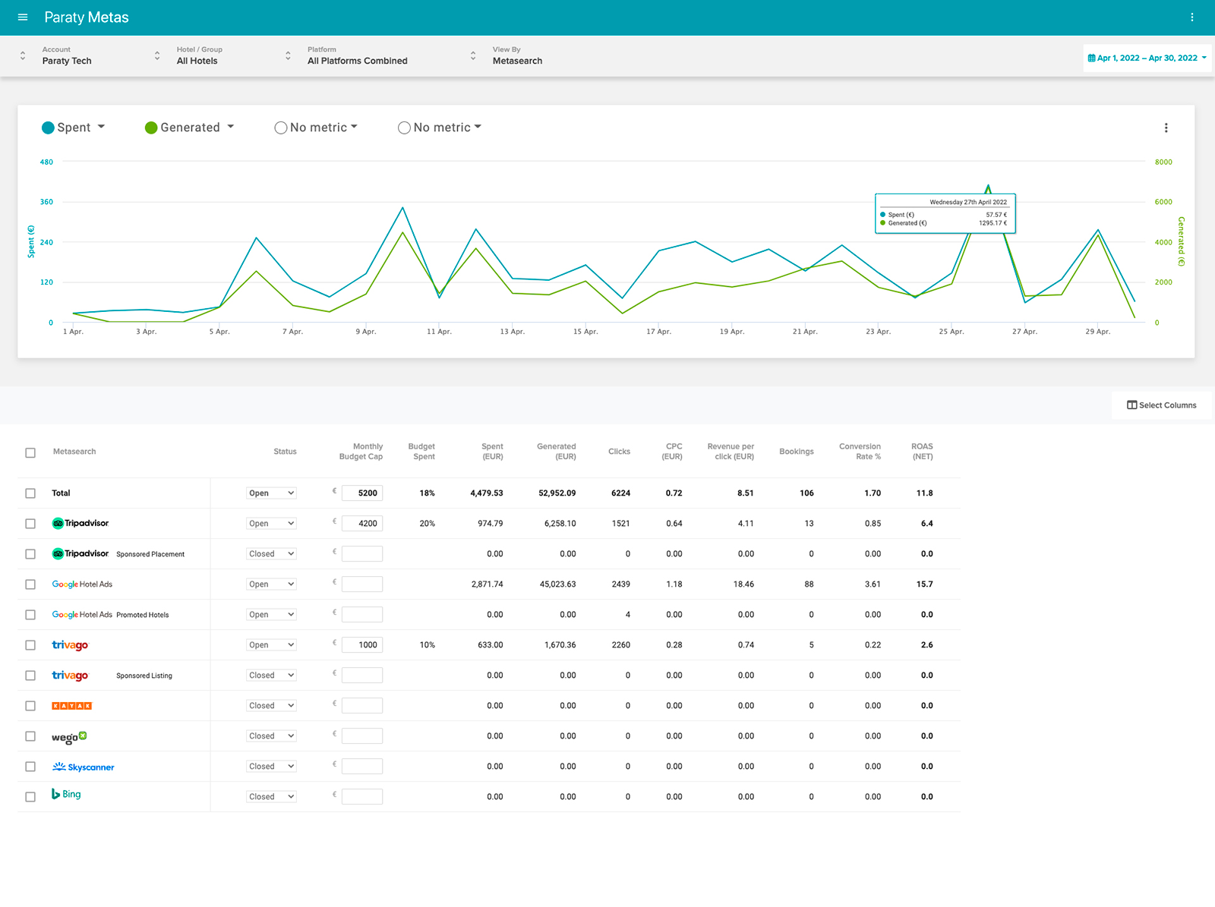Check the Skyscanner row checkbox
This screenshot has width=1215, height=907.
click(30, 767)
